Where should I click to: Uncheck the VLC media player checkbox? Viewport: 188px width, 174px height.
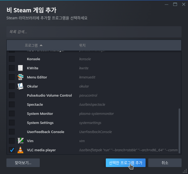click(12, 150)
